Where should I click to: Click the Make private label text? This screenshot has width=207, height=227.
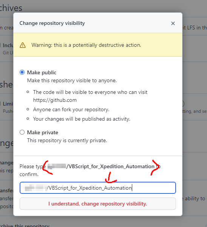pyautogui.click(x=43, y=132)
